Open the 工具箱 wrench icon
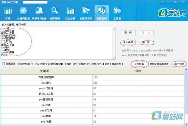The image size is (188, 126). [117, 13]
